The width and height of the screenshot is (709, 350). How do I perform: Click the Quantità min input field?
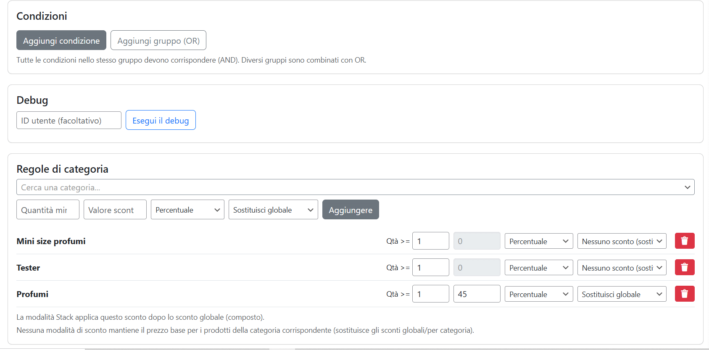pyautogui.click(x=48, y=210)
